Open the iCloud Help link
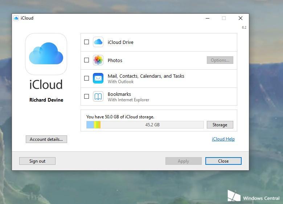Viewport: 283px width, 204px height. tap(223, 139)
